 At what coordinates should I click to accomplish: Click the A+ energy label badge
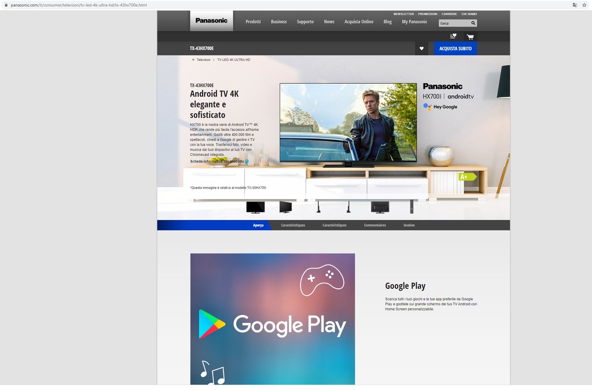point(467,177)
